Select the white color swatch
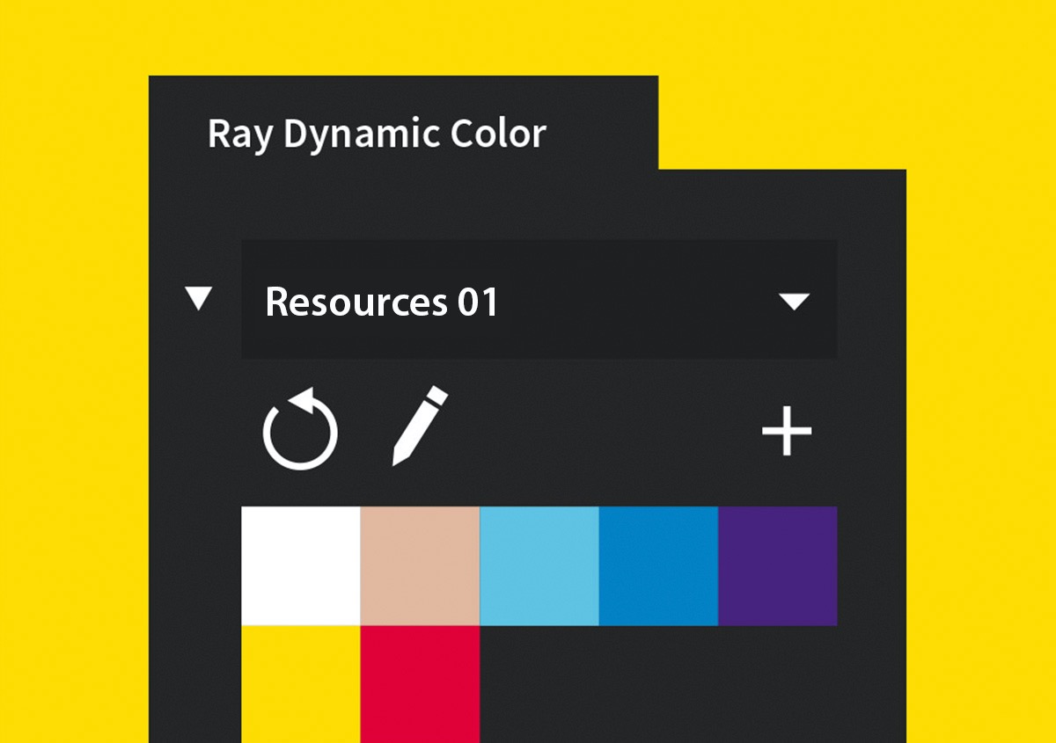This screenshot has height=743, width=1056. (299, 565)
